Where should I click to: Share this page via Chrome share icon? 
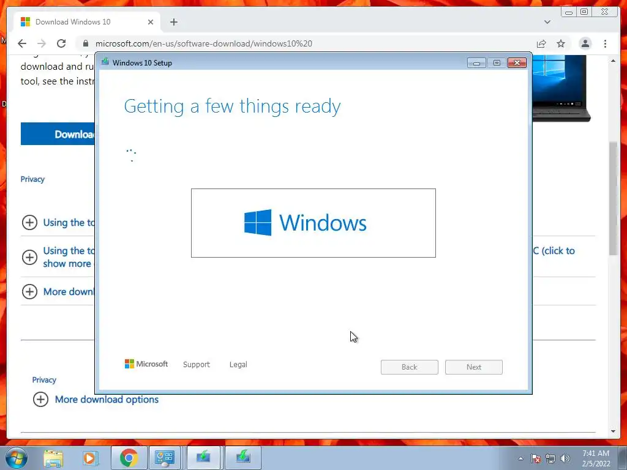point(541,43)
